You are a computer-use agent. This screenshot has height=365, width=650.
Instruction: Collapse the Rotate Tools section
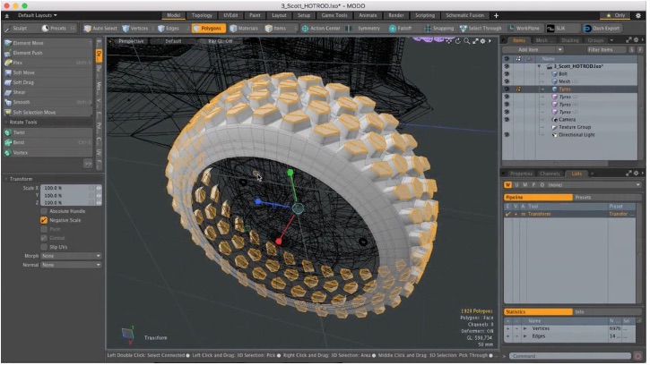6,123
